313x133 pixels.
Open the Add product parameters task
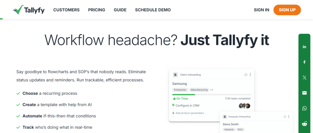coord(190,113)
